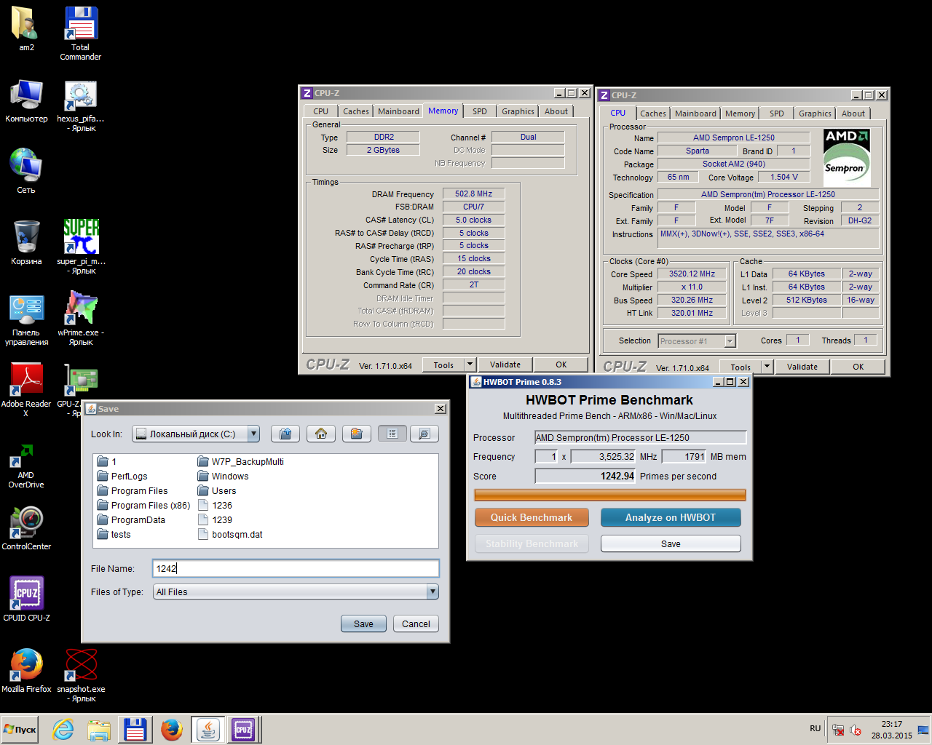
Task: Open AMD OverDrive desktop icon
Action: (26, 465)
